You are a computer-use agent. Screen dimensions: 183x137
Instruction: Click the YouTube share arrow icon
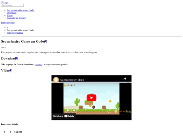click(125, 79)
